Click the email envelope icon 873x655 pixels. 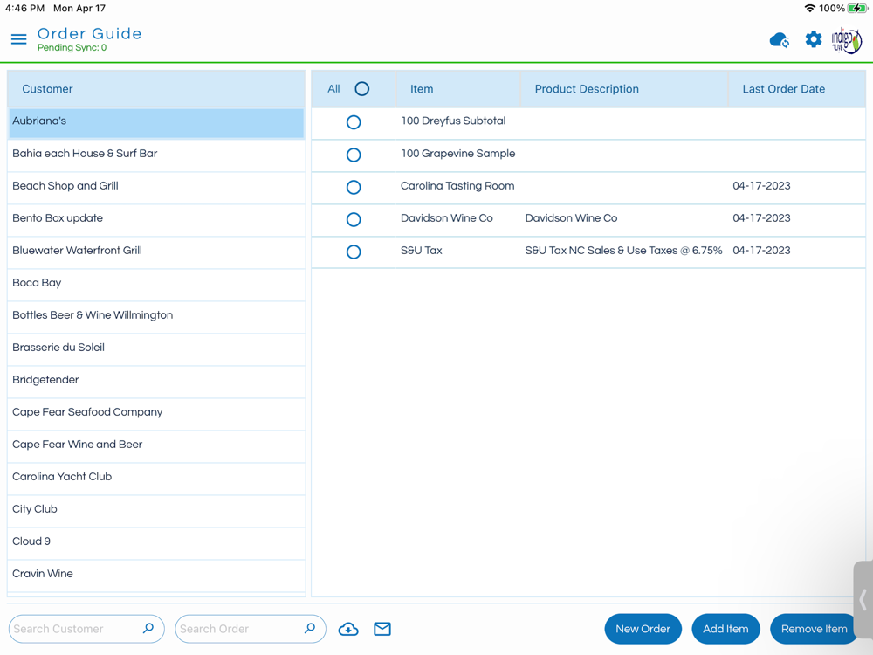pos(382,629)
